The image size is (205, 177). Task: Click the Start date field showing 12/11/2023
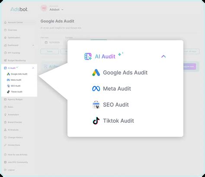click(52, 43)
